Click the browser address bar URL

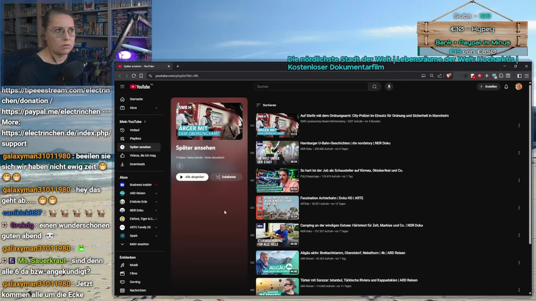coord(177,76)
